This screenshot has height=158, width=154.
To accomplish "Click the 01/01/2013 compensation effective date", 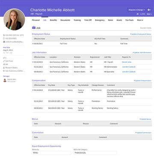I will click(x=38, y=101).
